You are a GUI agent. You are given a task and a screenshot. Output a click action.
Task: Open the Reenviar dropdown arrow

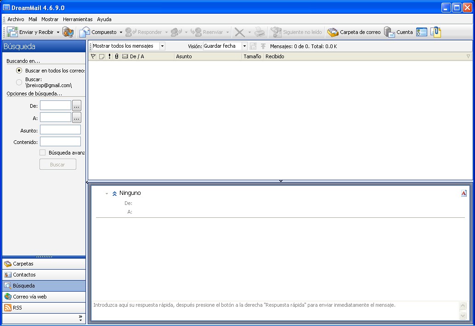[227, 32]
